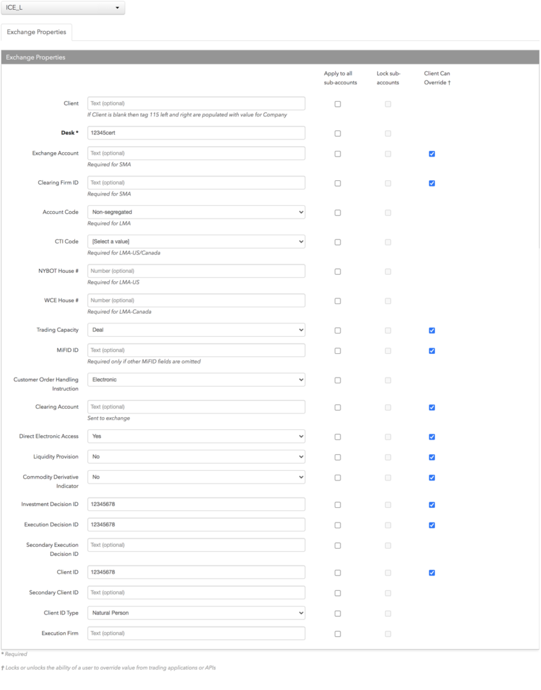Open the CTI Code select box
This screenshot has height=690, width=541.
tap(196, 241)
